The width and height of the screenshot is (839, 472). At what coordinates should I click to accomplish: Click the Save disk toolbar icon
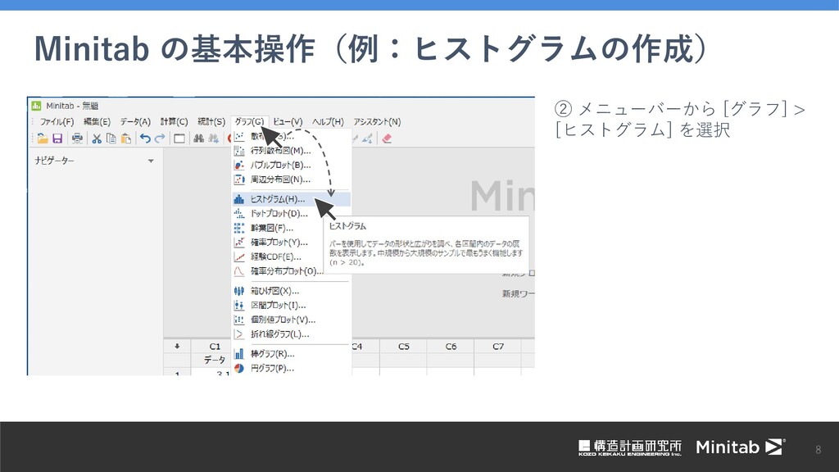click(57, 138)
